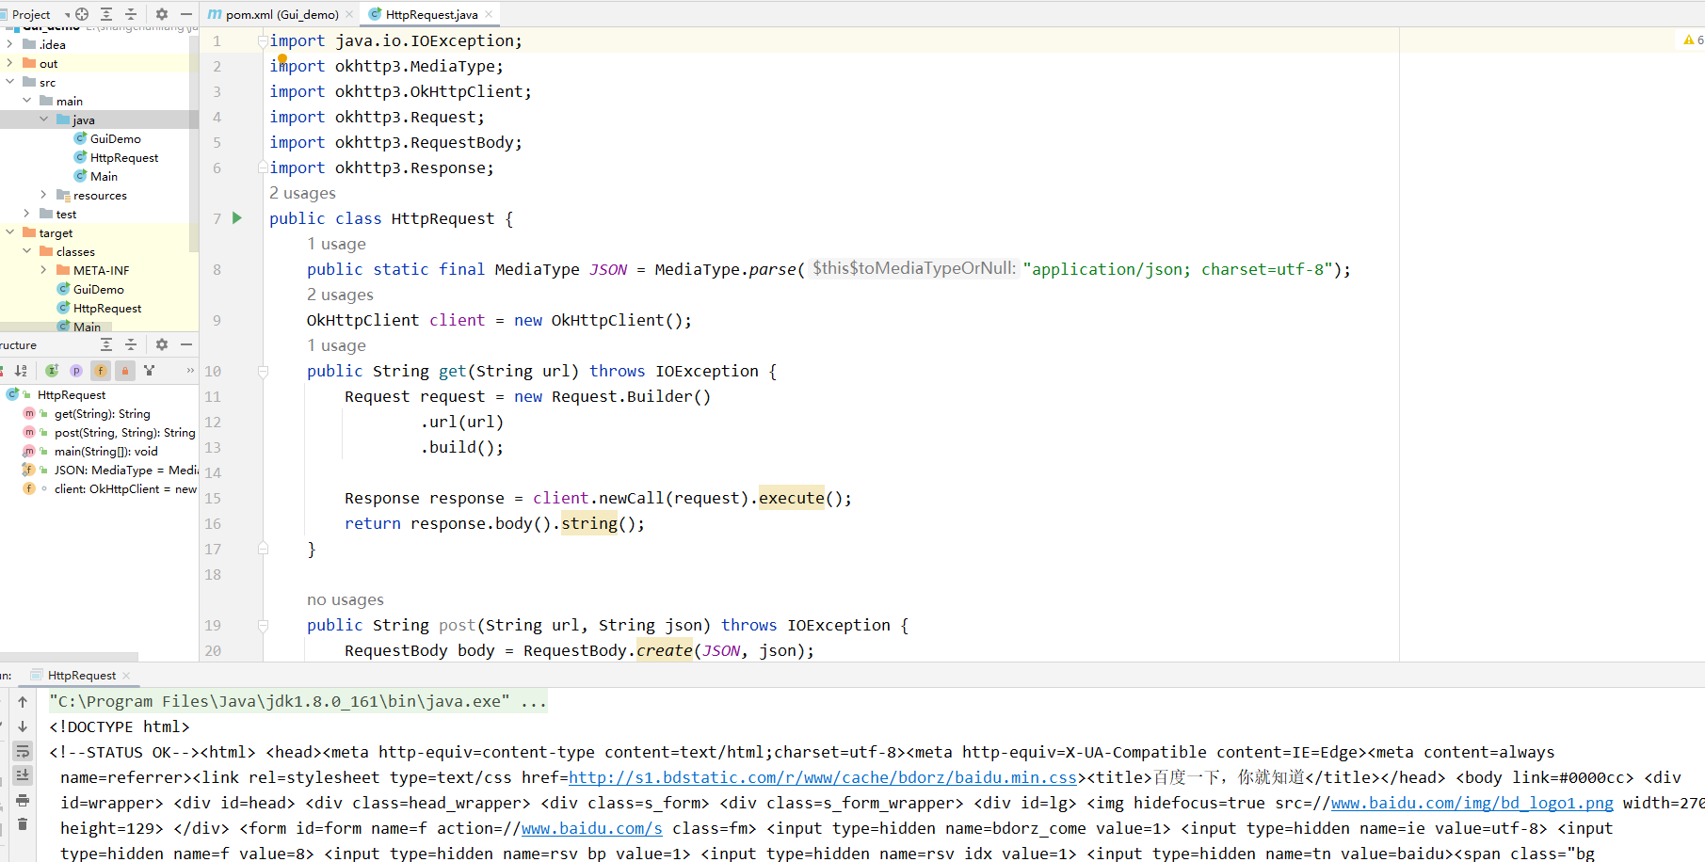Expand all in Structure panel
This screenshot has width=1705, height=862.
click(106, 344)
